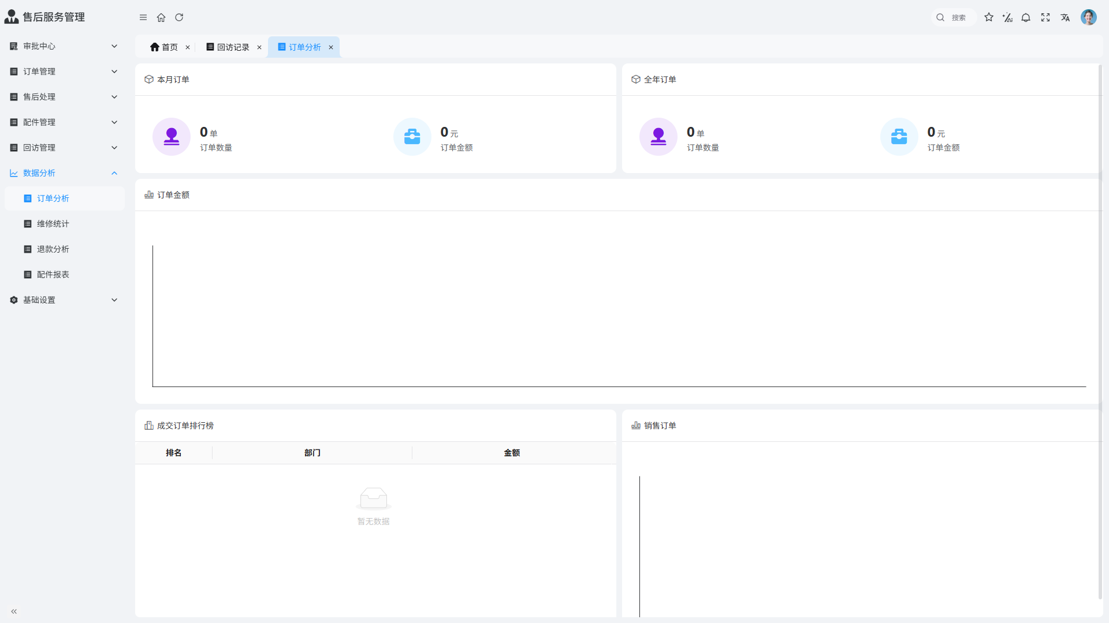Viewport: 1109px width, 623px height.
Task: Close the 首页 tab
Action: tap(188, 47)
